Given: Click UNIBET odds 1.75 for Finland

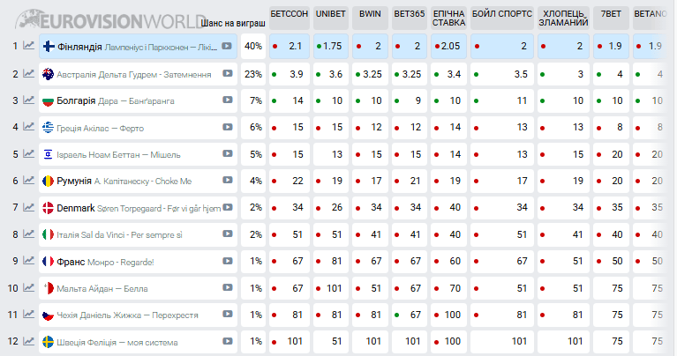Looking at the screenshot, I should pyautogui.click(x=331, y=46).
